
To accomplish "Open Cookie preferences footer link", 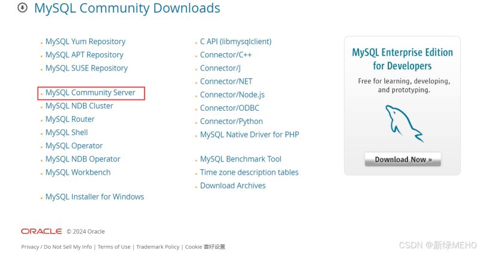I will click(x=205, y=247).
